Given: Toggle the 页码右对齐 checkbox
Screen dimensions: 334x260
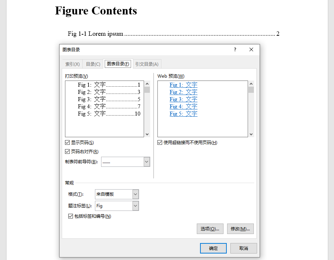Looking at the screenshot, I should click(x=67, y=151).
